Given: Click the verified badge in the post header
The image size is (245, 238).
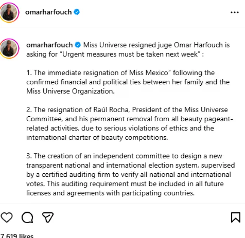Looking at the screenshot, I should click(x=77, y=12).
